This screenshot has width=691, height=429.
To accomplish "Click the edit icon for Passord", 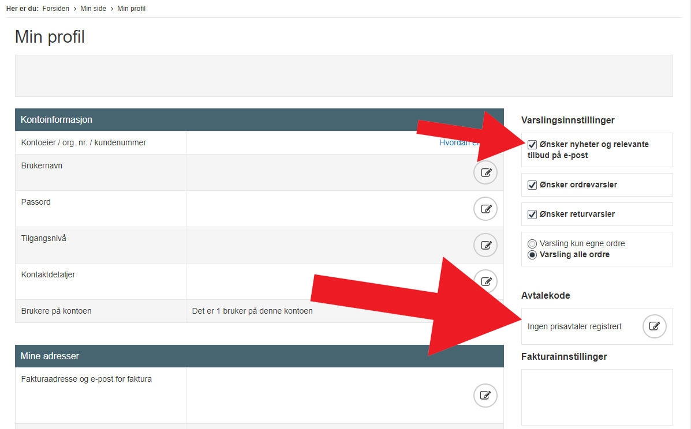I will click(x=485, y=209).
